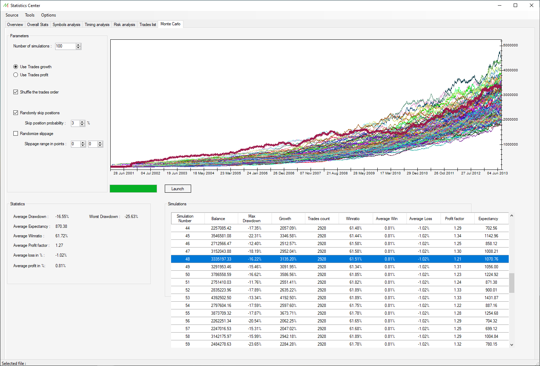
Task: Click the Average Drawdown value -16.55%
Action: (62, 217)
